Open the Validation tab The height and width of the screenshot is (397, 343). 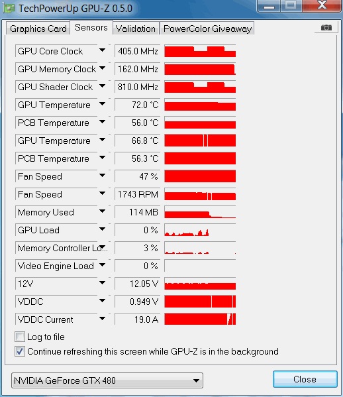point(136,28)
